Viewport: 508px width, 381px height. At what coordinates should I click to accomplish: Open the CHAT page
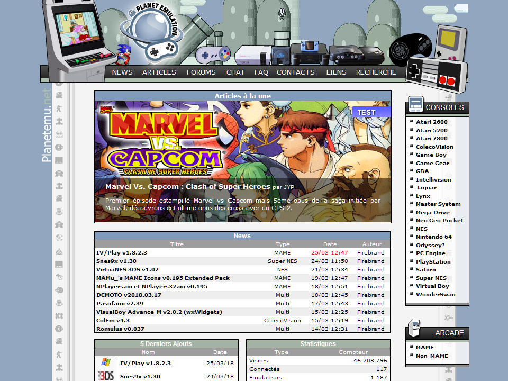tap(235, 72)
